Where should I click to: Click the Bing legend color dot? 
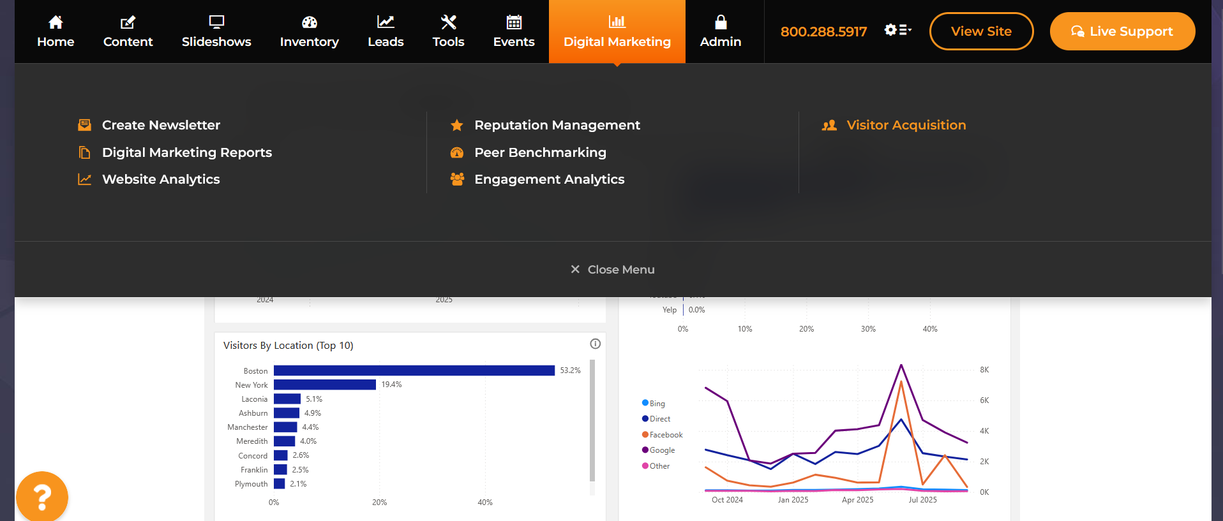click(x=645, y=403)
